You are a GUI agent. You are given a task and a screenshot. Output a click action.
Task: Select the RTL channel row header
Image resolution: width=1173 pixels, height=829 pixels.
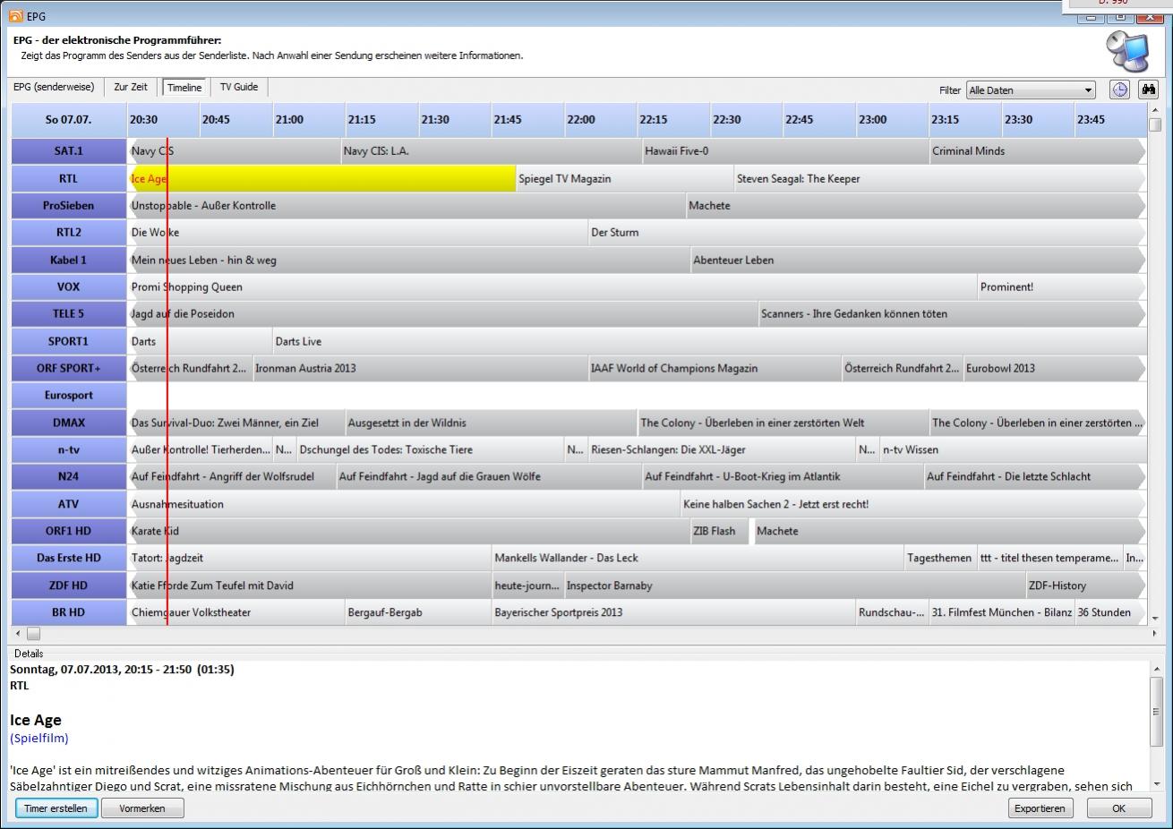(x=69, y=178)
